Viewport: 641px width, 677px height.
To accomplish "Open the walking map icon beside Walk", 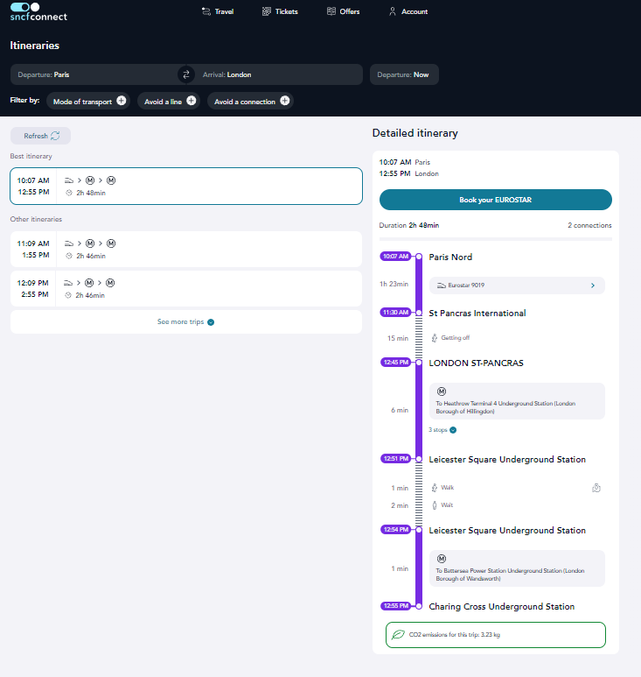I will (596, 488).
